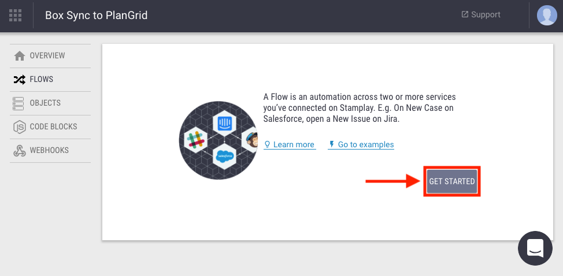Go to the Overview section
563x276 pixels.
[50, 56]
